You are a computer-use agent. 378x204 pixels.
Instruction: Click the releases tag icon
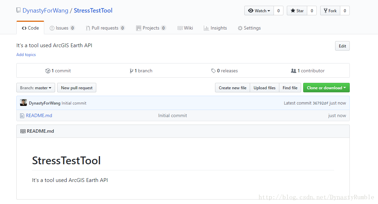213,71
